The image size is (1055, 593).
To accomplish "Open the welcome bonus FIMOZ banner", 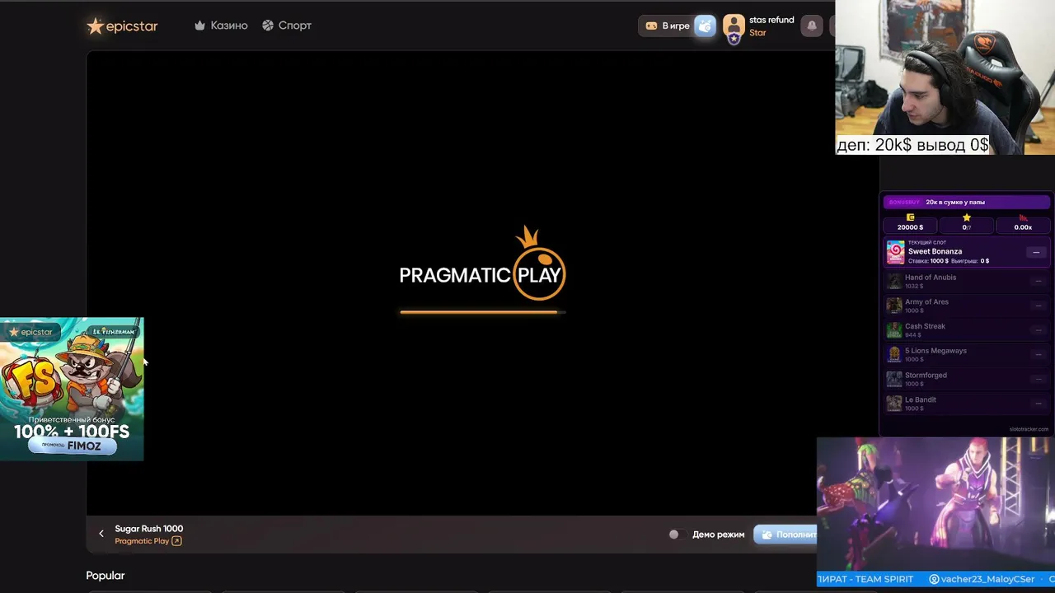I will tap(72, 389).
